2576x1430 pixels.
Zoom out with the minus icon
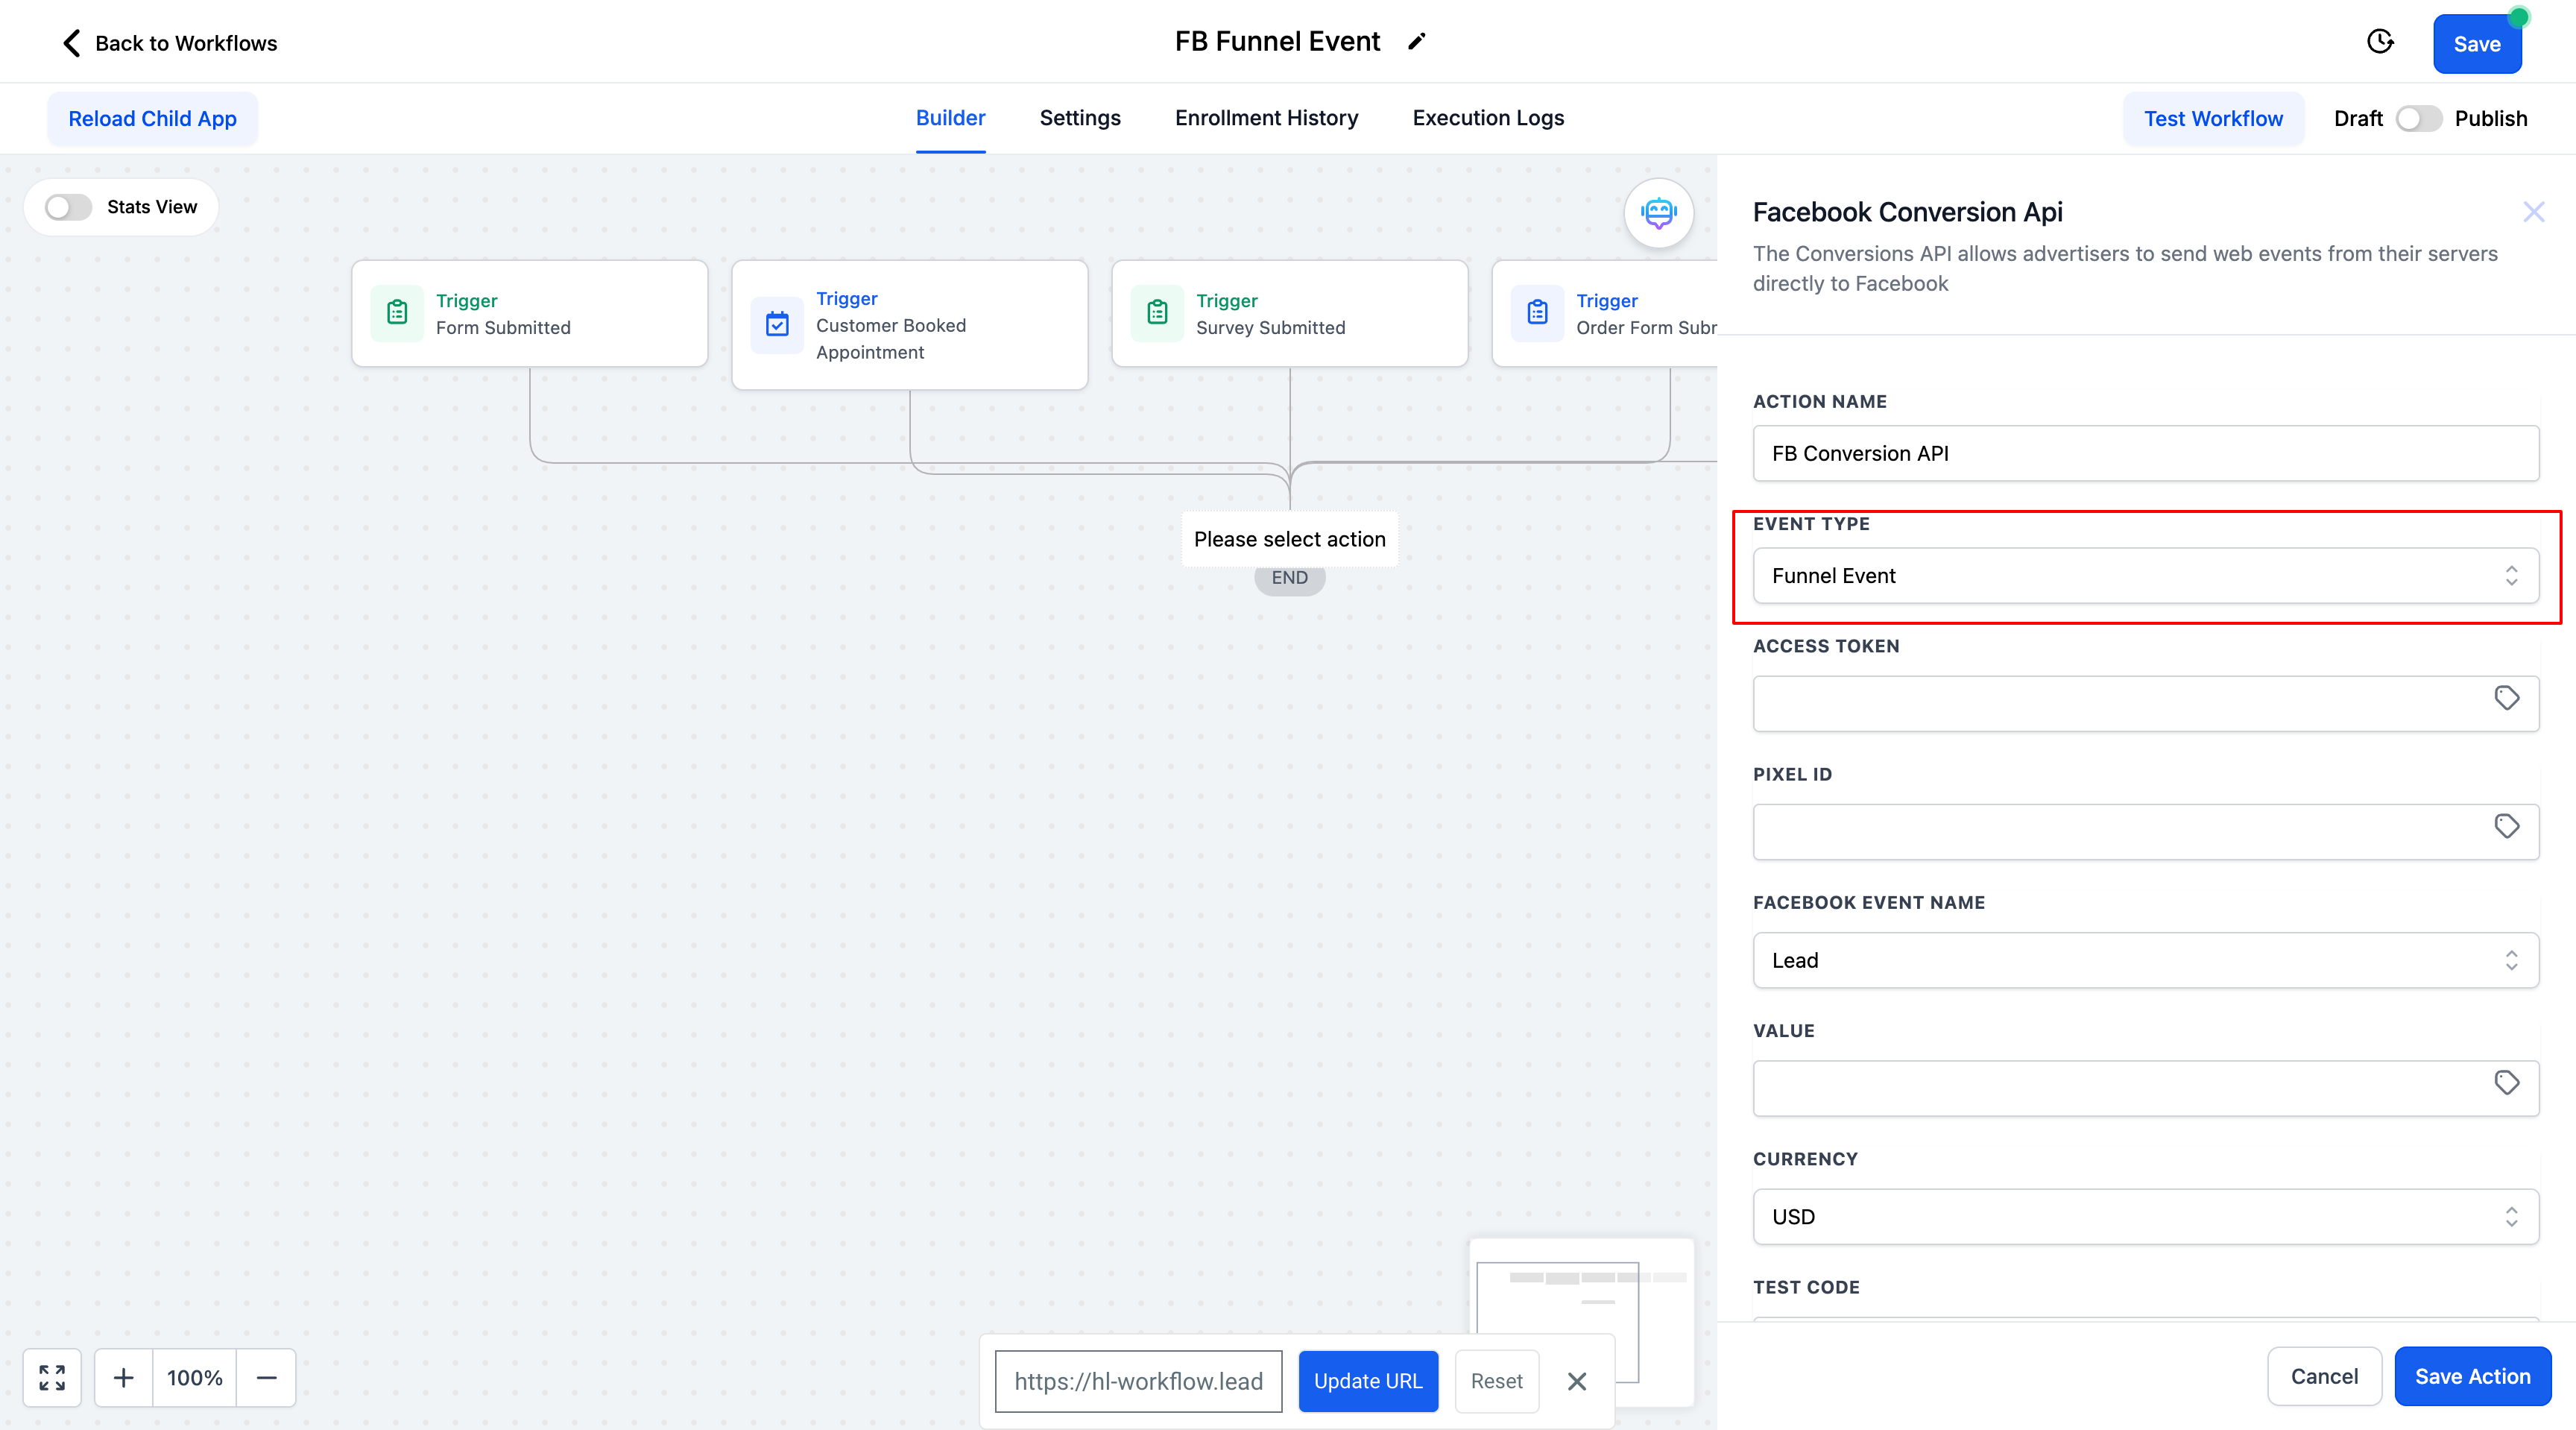coord(266,1378)
